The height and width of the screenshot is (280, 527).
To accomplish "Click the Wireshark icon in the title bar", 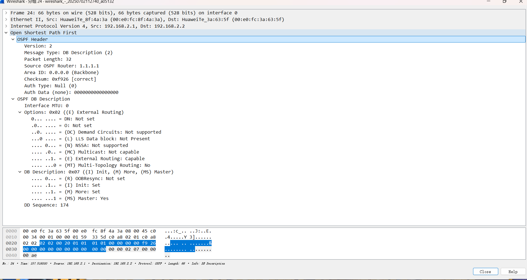I will point(3,2).
